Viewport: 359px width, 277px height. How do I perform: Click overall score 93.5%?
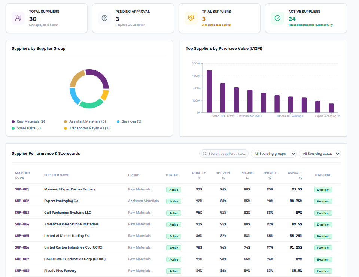(x=297, y=189)
